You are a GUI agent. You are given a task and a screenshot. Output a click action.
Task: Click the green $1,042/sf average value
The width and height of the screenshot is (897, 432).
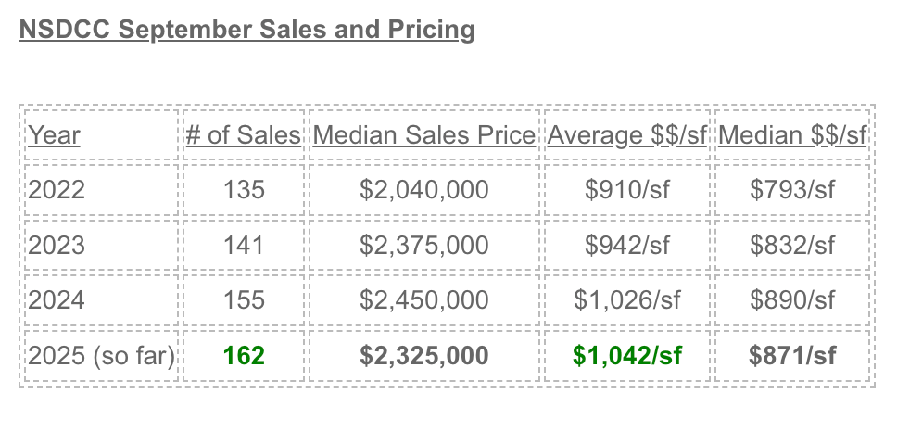point(627,355)
